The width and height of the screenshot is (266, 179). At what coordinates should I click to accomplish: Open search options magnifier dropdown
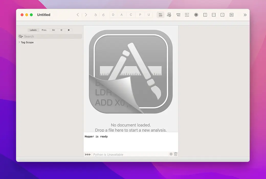tap(21, 36)
